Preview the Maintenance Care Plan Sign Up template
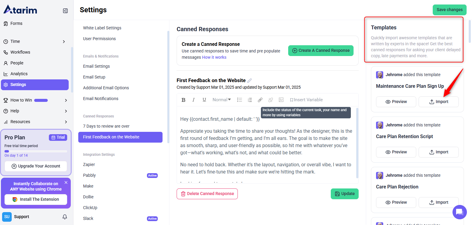Image resolution: width=472 pixels, height=225 pixels. coord(396,102)
